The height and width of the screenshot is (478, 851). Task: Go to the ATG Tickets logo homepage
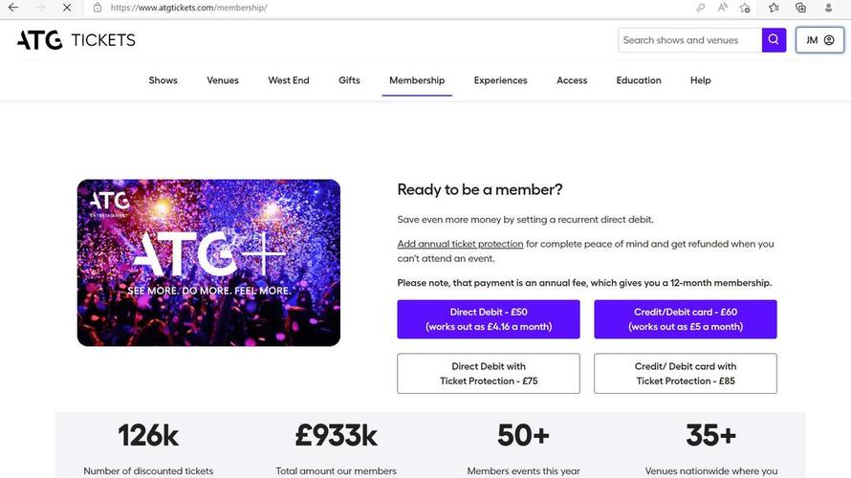[x=76, y=40]
